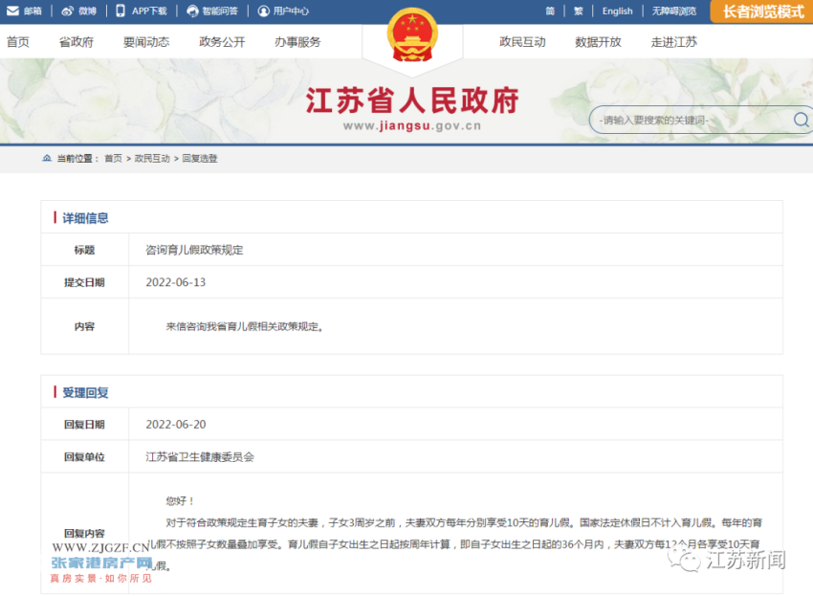Open the 政务公开 menu item

tap(222, 42)
